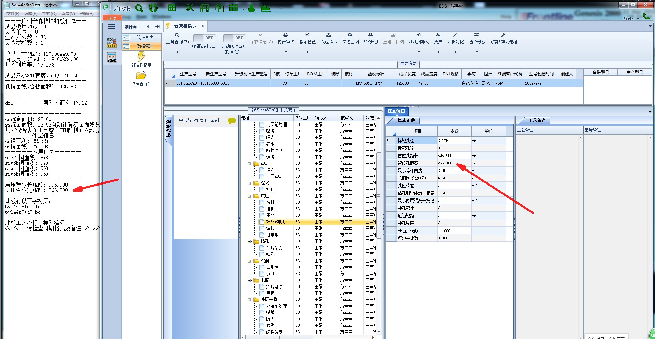Click 内部审核 printer button

[x=286, y=39]
